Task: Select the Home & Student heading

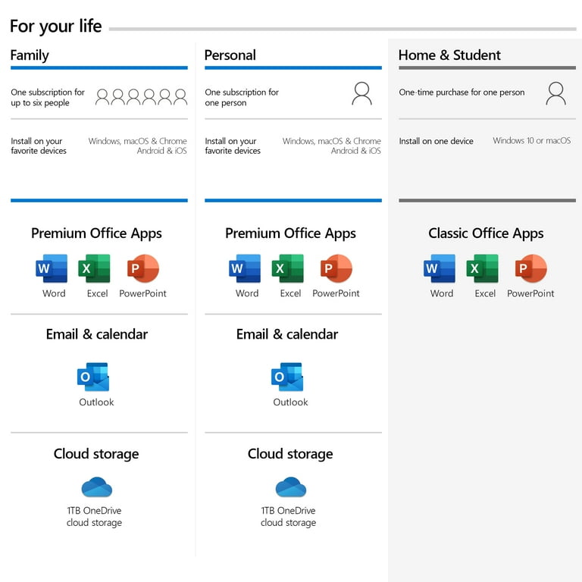Action: pyautogui.click(x=449, y=55)
